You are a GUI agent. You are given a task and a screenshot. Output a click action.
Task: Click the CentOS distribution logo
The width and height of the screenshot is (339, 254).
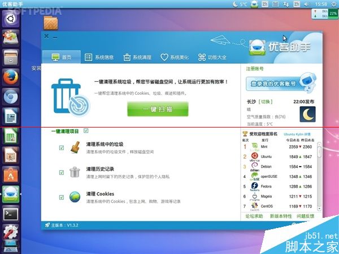click(255, 206)
